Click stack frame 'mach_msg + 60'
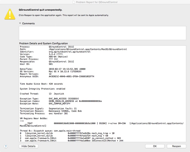 tap(100, 136)
